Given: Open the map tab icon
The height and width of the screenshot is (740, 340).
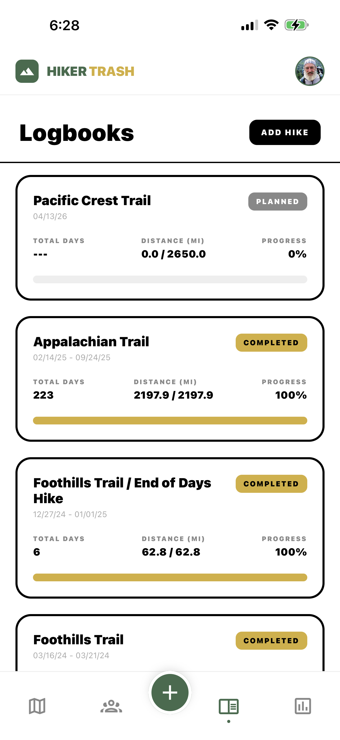Looking at the screenshot, I should [x=37, y=706].
